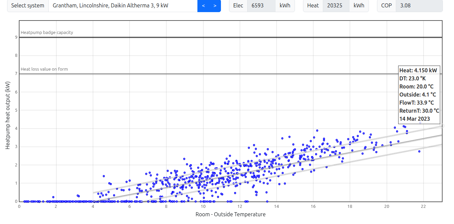
Task: Go to previous system with left arrow
Action: [x=203, y=6]
